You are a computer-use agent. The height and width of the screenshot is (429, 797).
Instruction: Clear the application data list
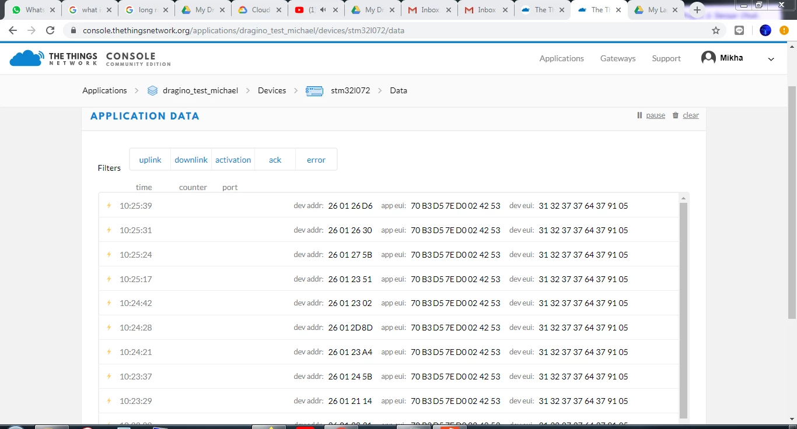pos(686,115)
